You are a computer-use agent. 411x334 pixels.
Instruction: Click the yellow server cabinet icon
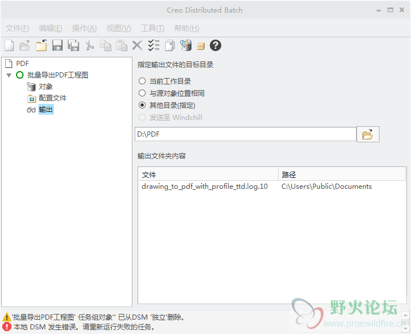coord(201,46)
